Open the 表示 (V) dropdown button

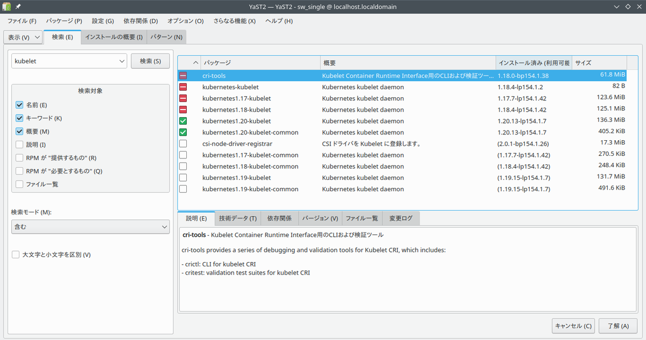23,37
